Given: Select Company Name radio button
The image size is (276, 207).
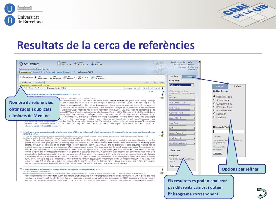Looking at the screenshot, I should tap(214, 103).
